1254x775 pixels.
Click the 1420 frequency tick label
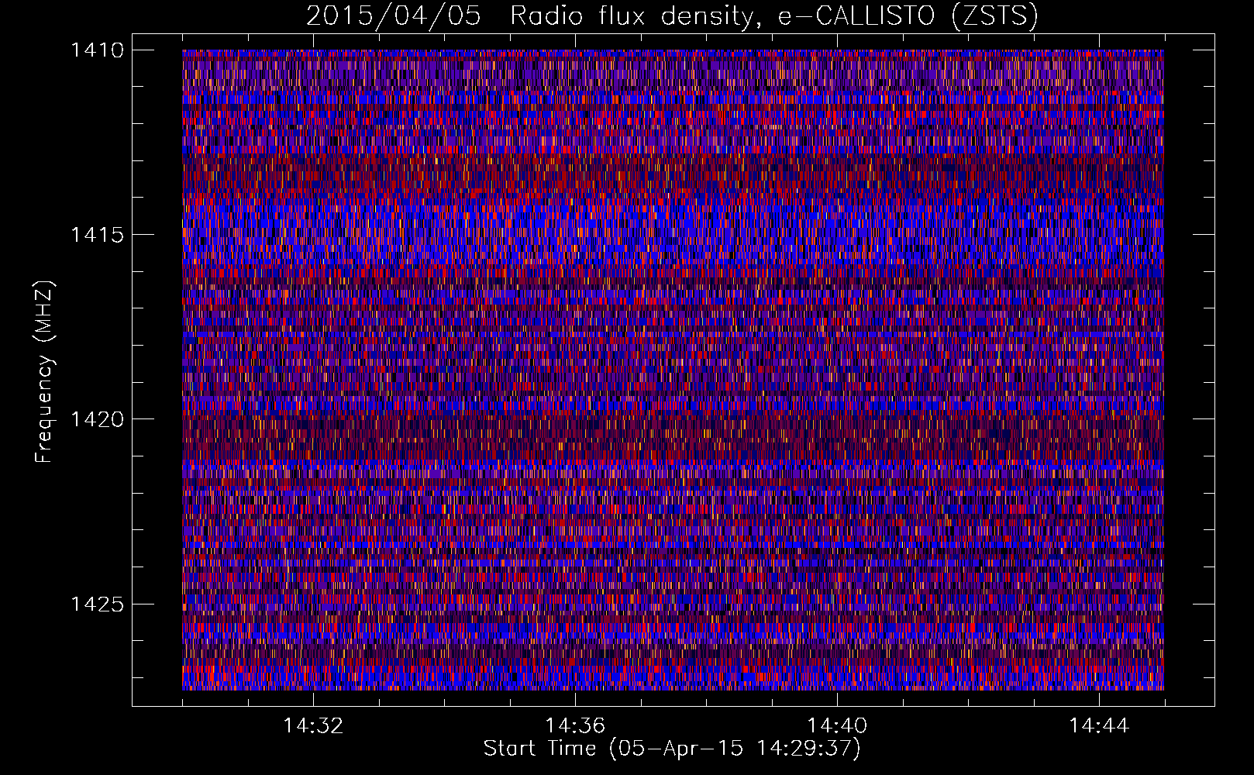tap(97, 419)
